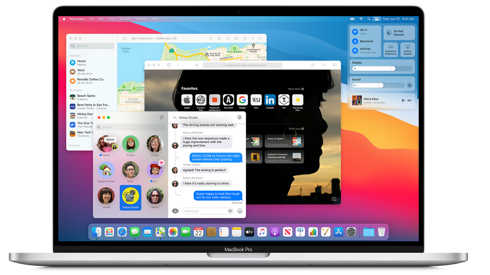Select Reveille Coffee Co. in Maps sidebar
The width and height of the screenshot is (490, 275).
pos(92,81)
